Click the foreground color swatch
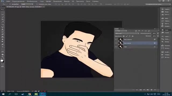Screen dimensions: 172x96 pos(2,61)
